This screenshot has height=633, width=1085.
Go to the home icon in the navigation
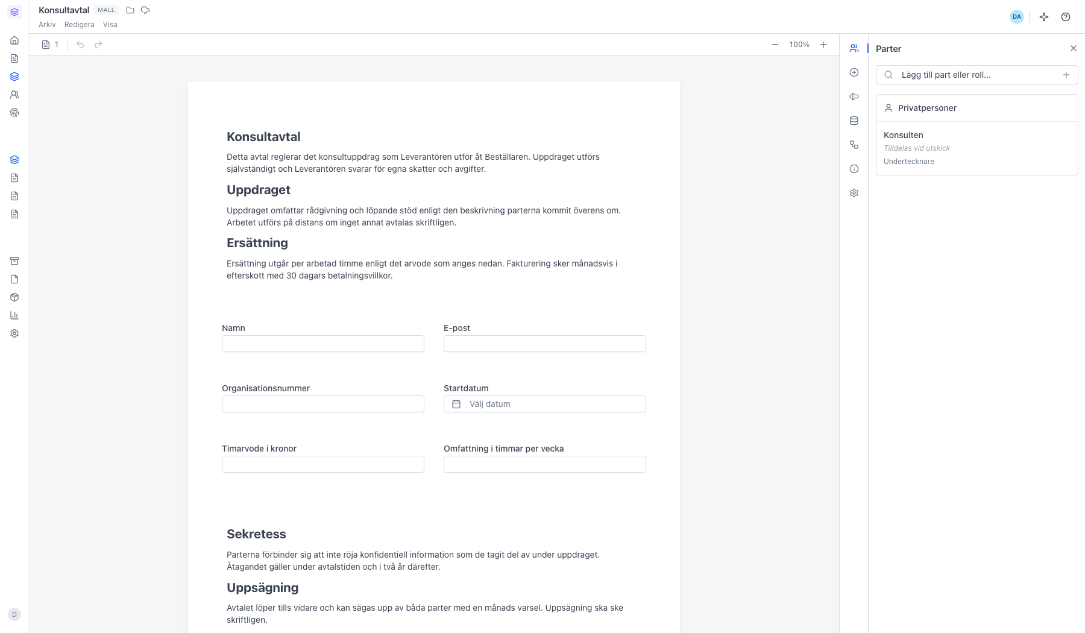(14, 40)
